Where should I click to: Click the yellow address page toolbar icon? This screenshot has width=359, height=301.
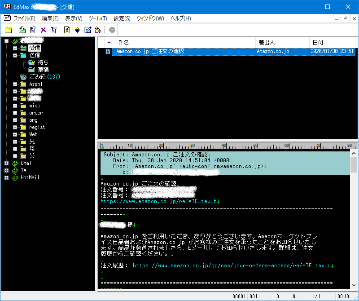[67, 30]
